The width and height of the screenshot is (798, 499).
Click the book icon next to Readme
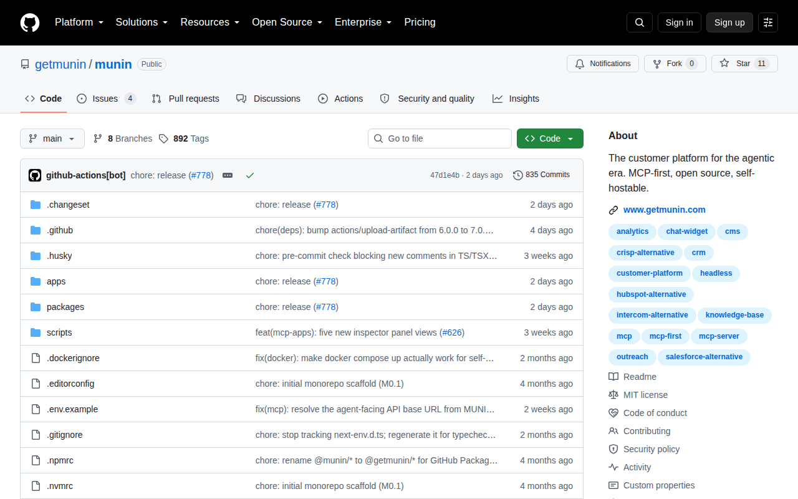tap(613, 377)
